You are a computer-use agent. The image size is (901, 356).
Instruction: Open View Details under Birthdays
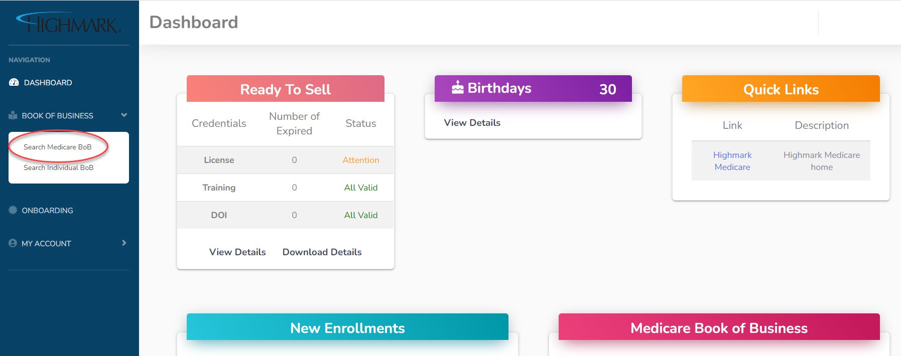(x=472, y=123)
